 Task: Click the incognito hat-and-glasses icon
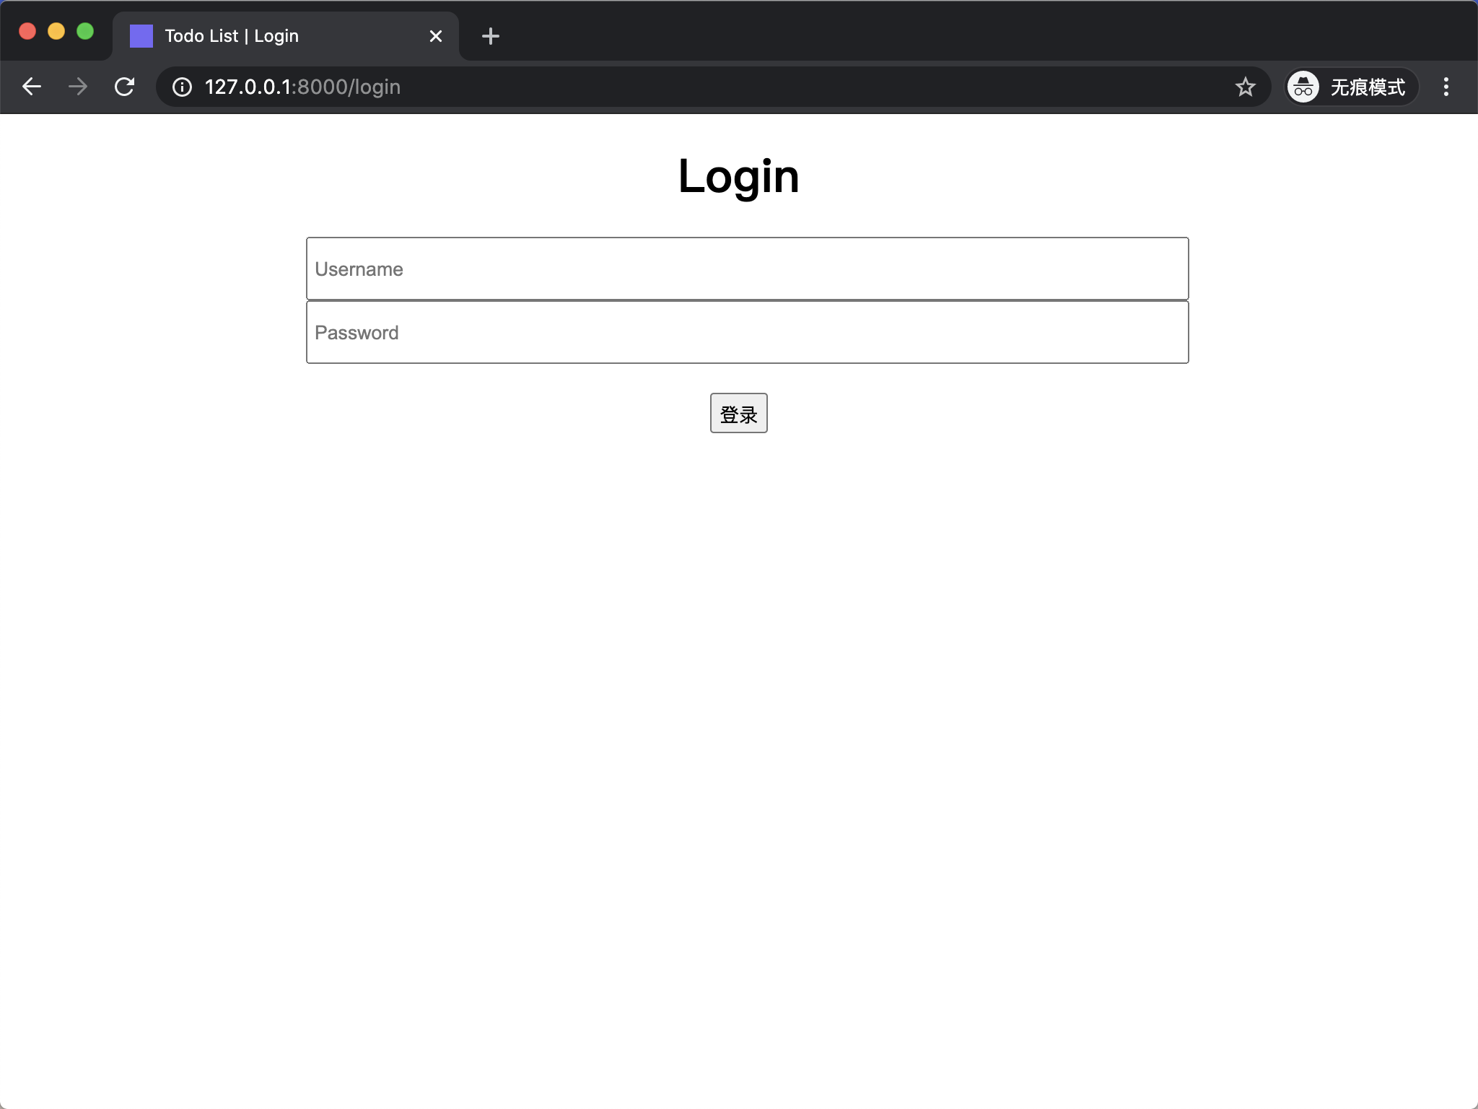tap(1303, 87)
